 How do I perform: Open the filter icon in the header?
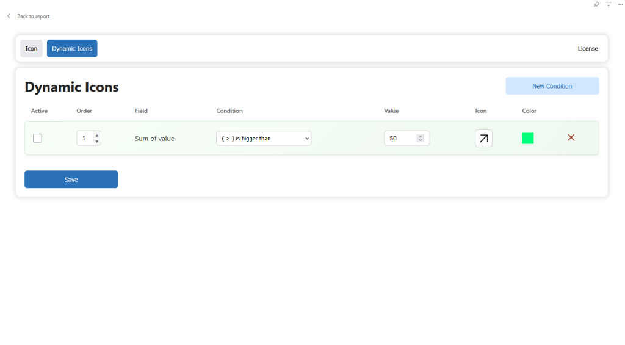click(x=609, y=4)
